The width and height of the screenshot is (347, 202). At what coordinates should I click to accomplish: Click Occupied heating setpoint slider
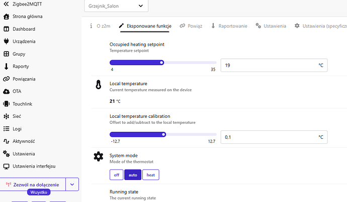click(163, 63)
